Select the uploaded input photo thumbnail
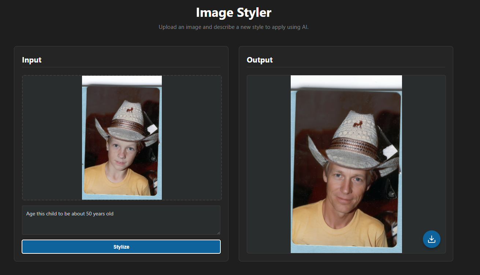480x275 pixels. (122, 137)
